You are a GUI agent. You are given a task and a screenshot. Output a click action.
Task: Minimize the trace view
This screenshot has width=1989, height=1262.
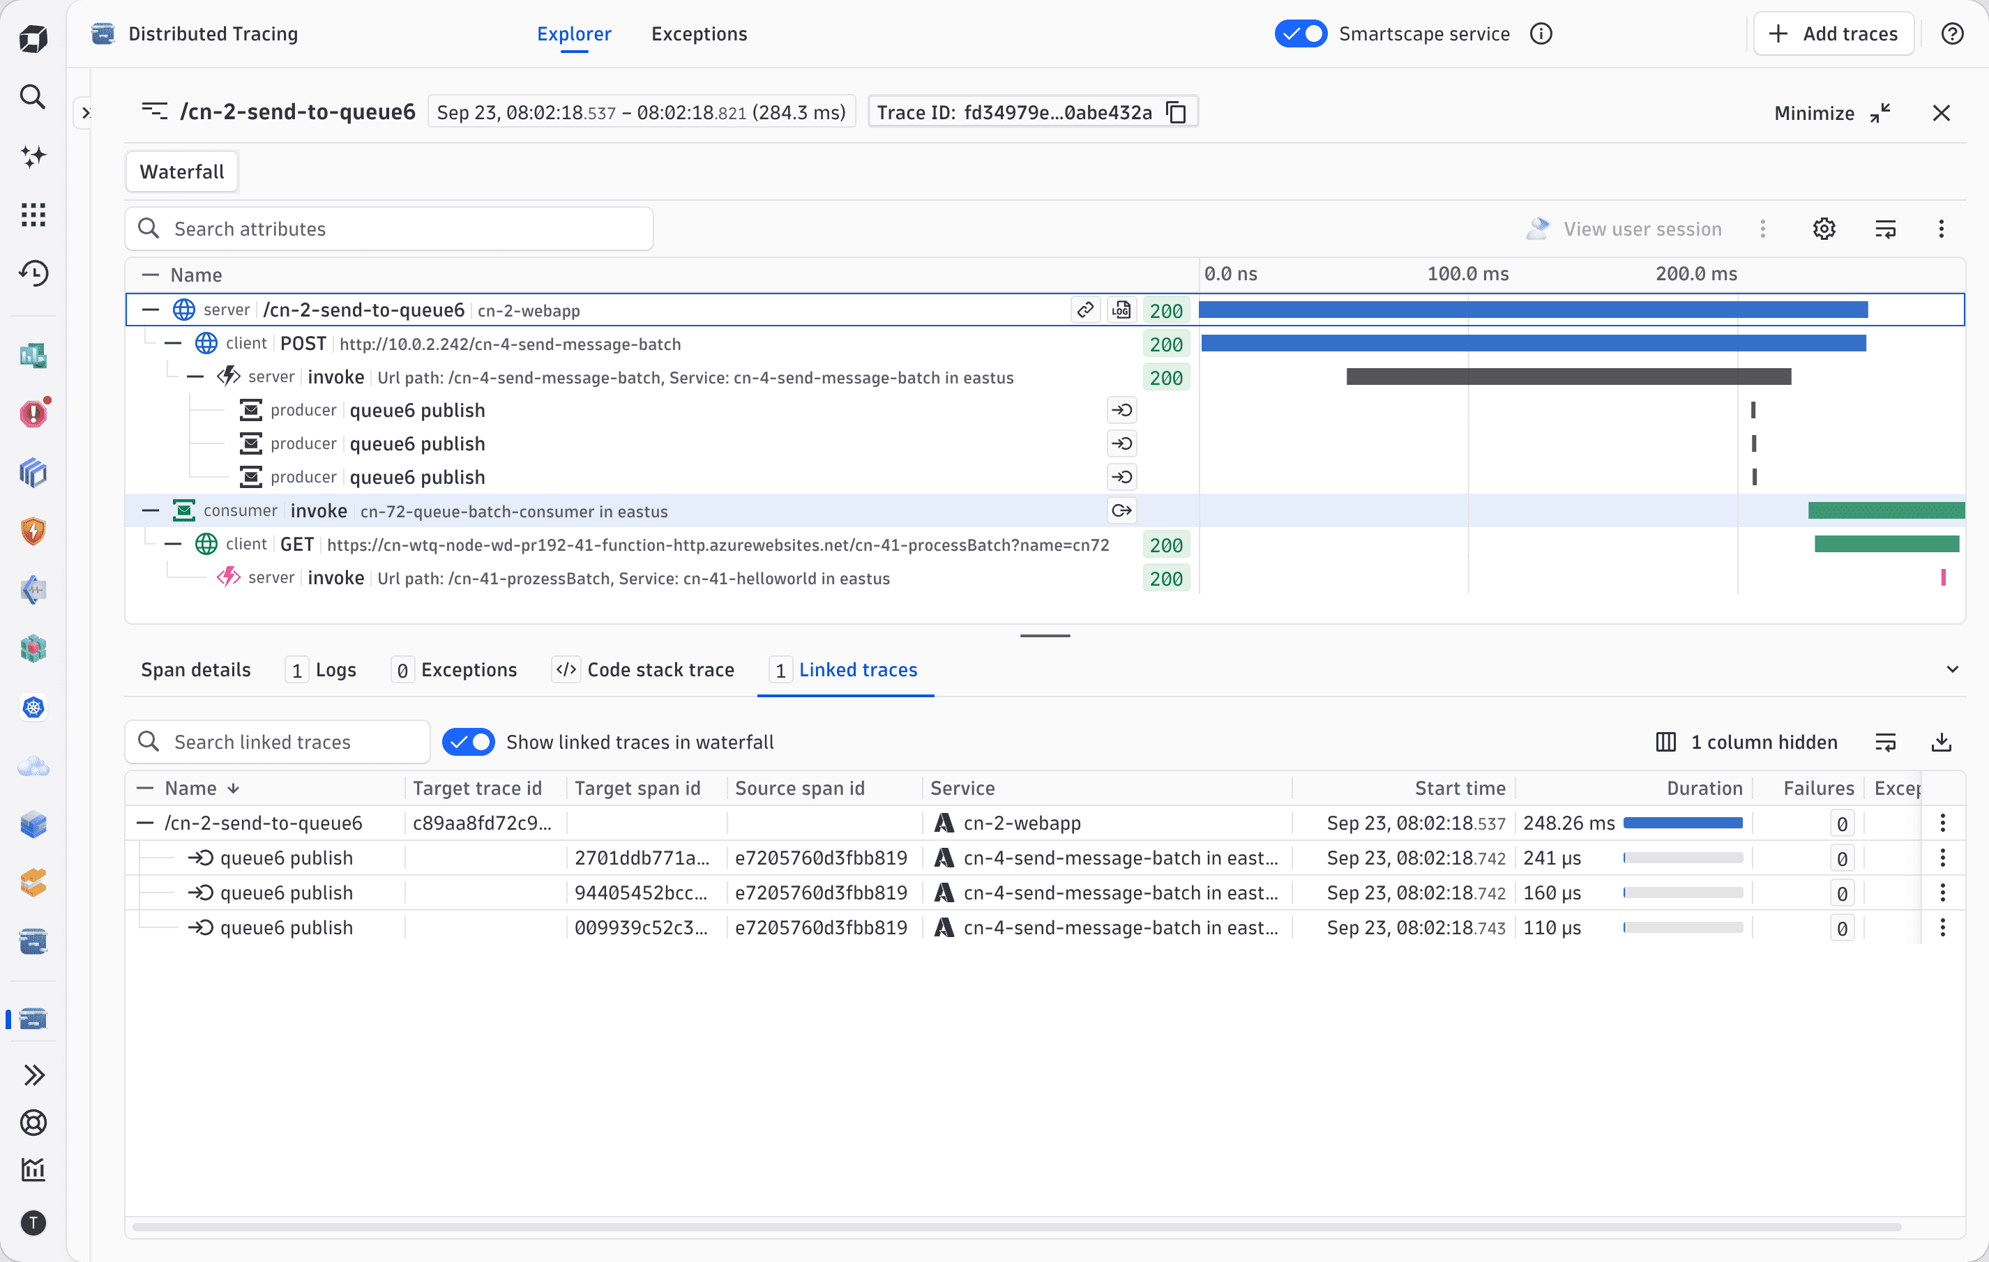[1832, 113]
